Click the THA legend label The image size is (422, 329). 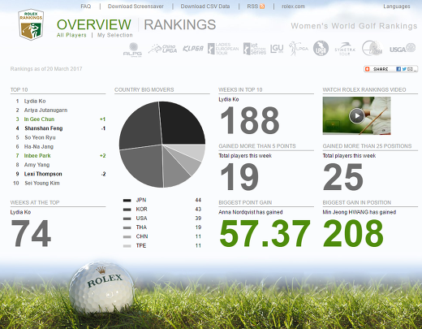tap(141, 227)
